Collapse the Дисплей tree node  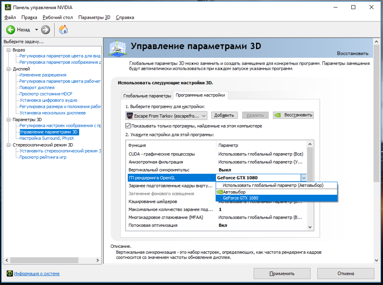click(9, 69)
